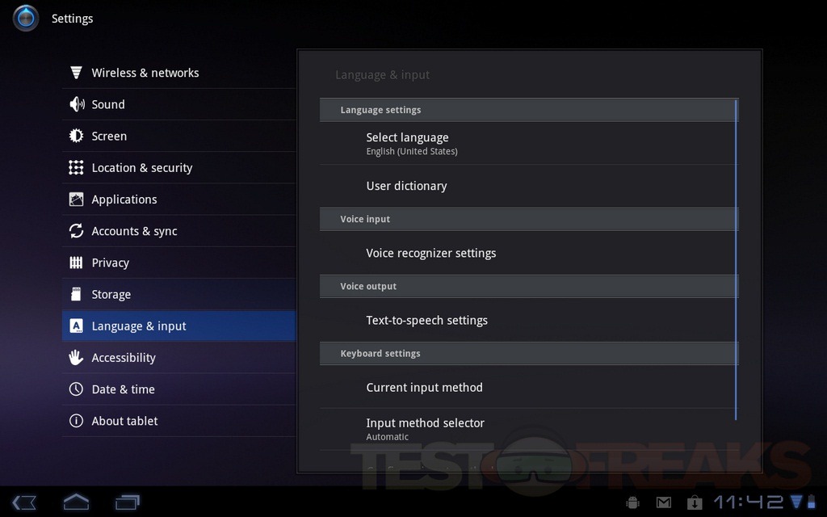Image resolution: width=827 pixels, height=517 pixels.
Task: Open the Recent apps switcher
Action: click(128, 502)
